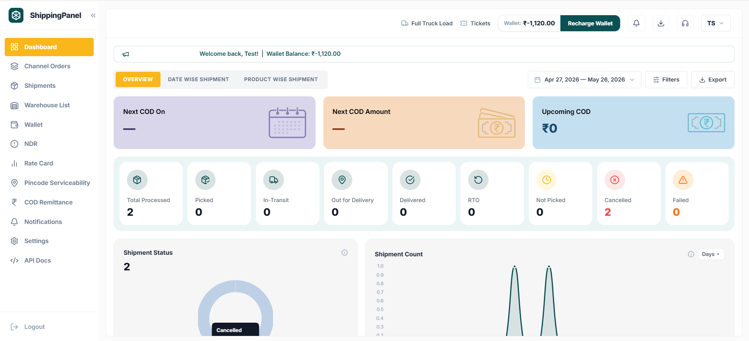Screen dimensions: 749x341
Task: Click the Logout arrow icon
Action: pos(14,327)
